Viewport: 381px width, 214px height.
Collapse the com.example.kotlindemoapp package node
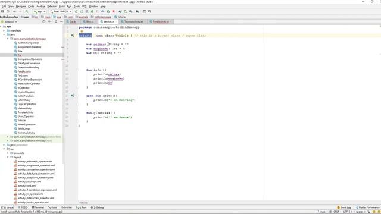tap(8, 39)
